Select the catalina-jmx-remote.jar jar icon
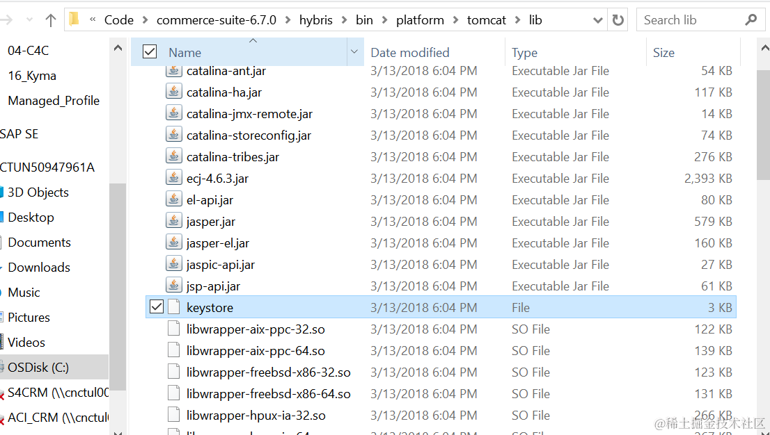770x435 pixels. 174,113
